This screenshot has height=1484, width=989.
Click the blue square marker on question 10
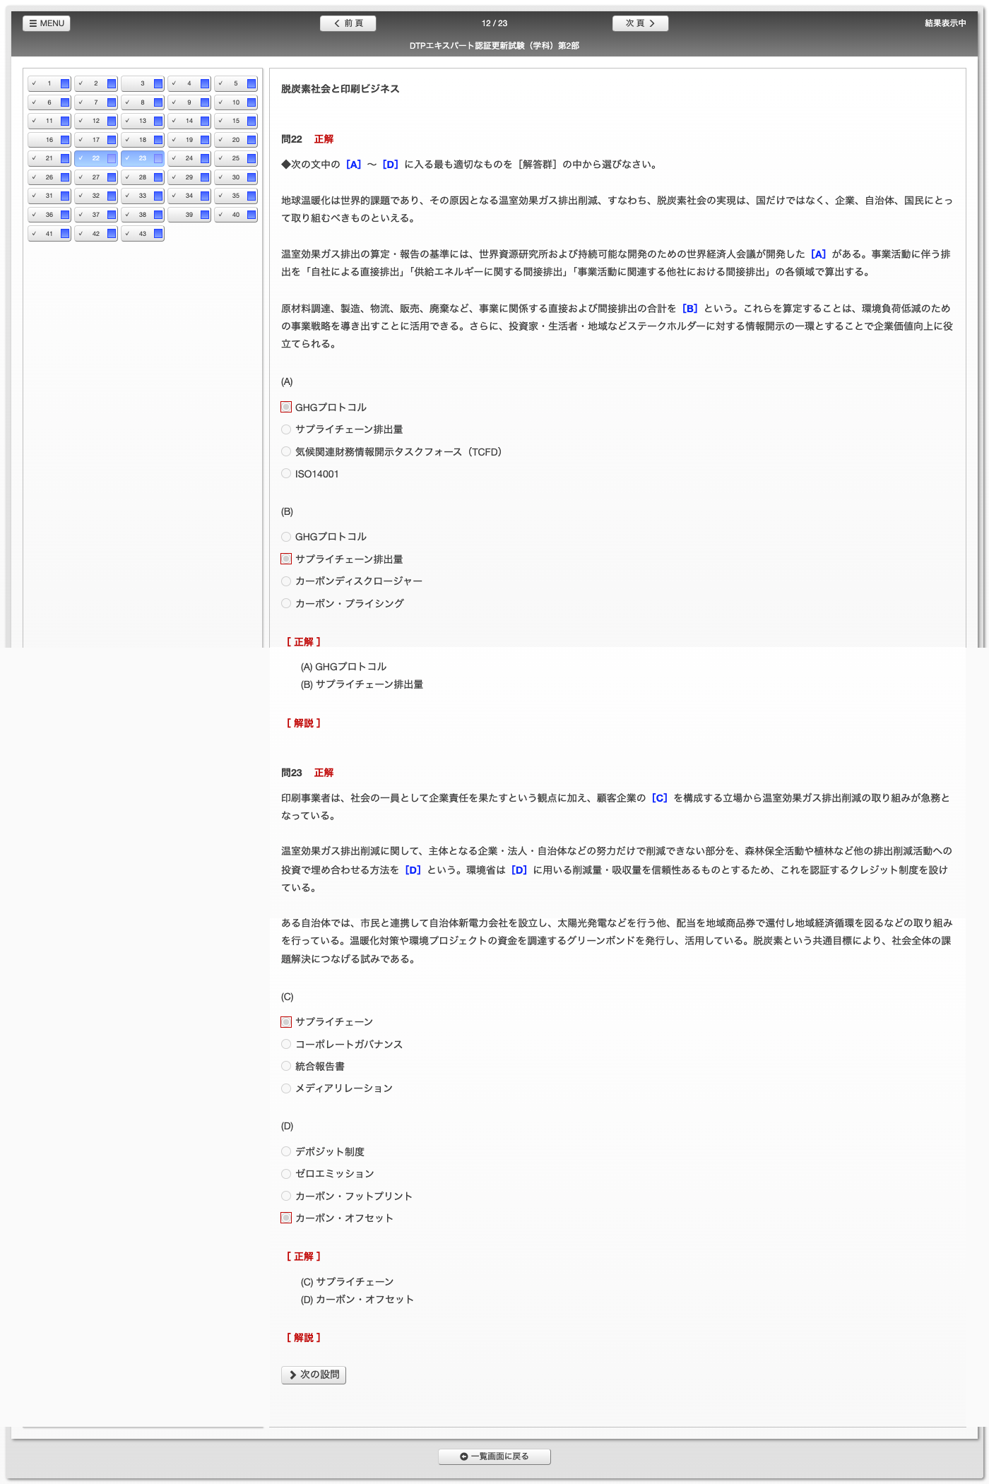(251, 102)
